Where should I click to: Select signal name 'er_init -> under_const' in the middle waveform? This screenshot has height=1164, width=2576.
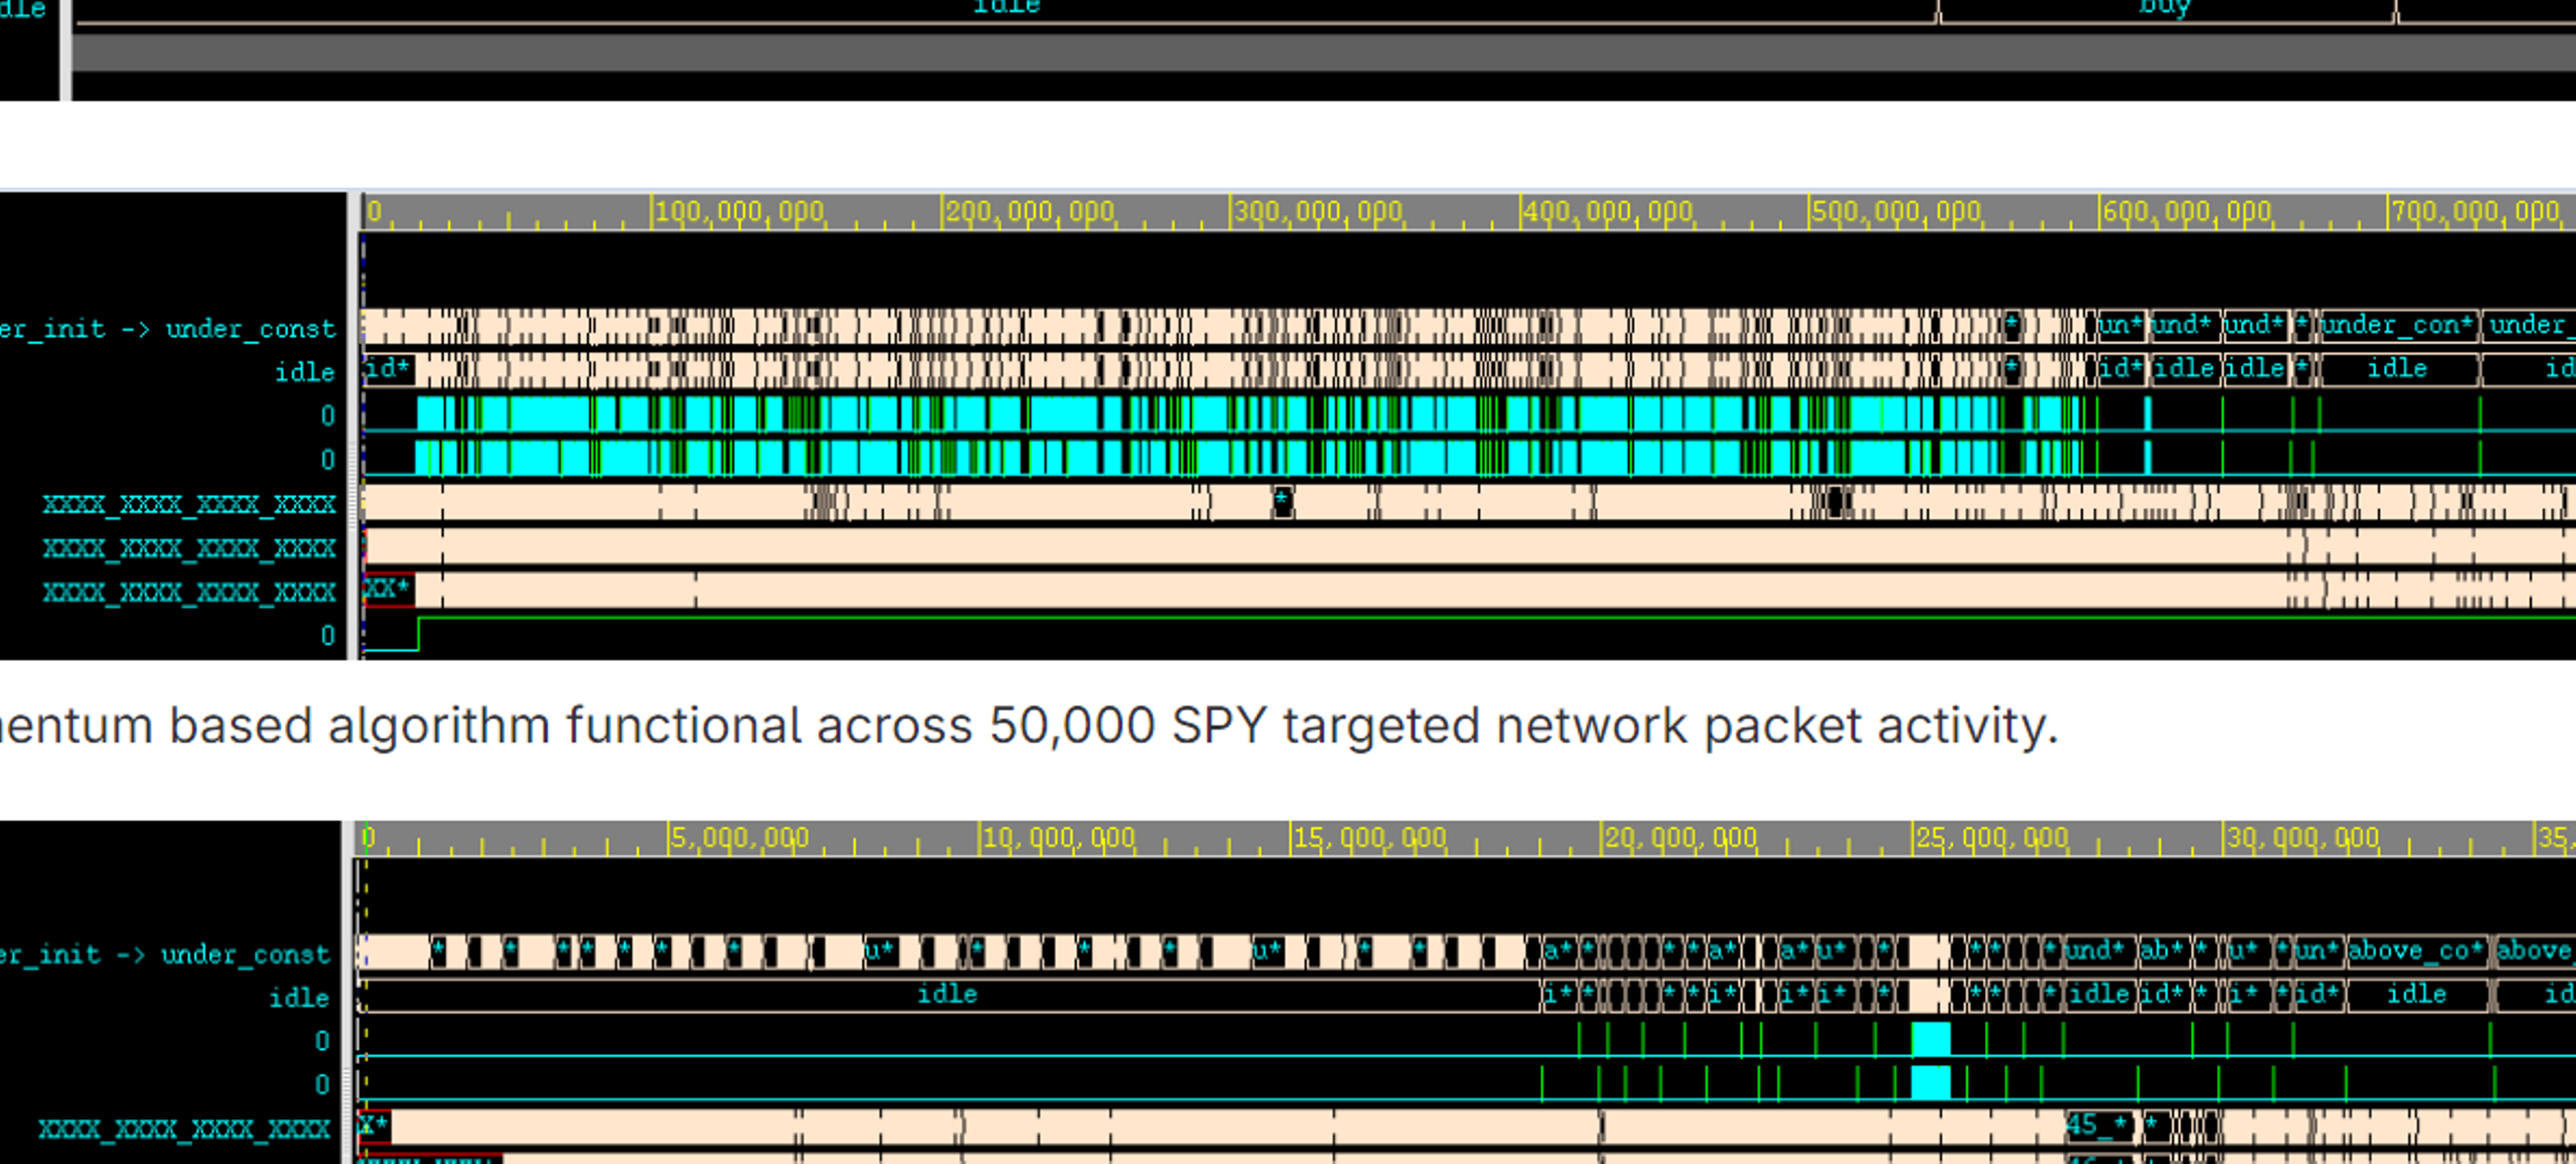(x=168, y=329)
